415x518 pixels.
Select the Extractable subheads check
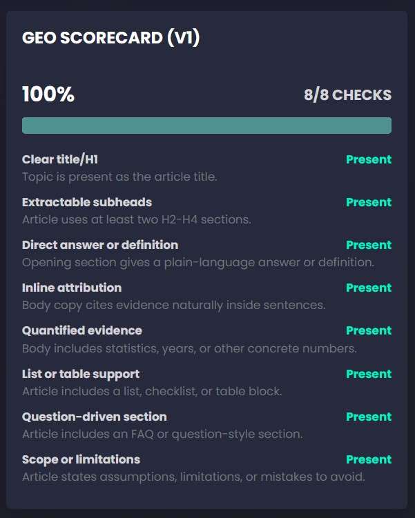coord(87,202)
